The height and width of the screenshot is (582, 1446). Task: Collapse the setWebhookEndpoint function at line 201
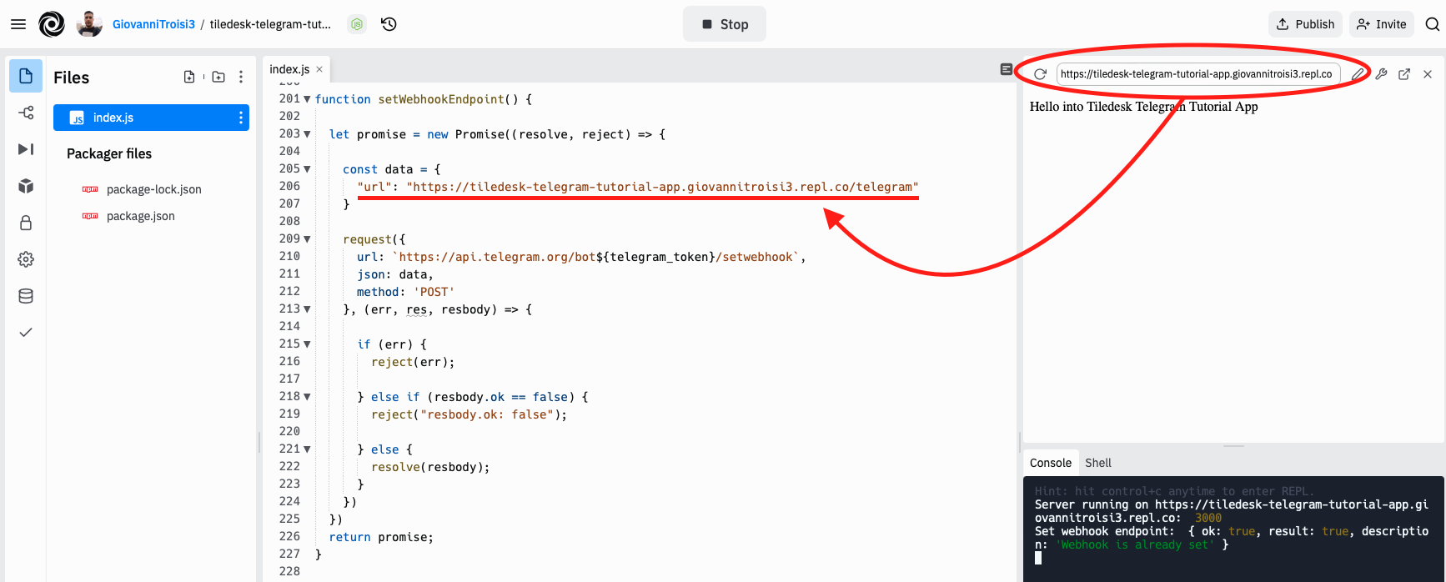307,99
